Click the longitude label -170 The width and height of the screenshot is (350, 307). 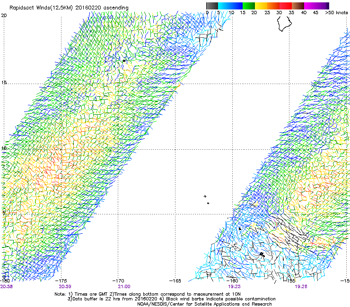118,281
